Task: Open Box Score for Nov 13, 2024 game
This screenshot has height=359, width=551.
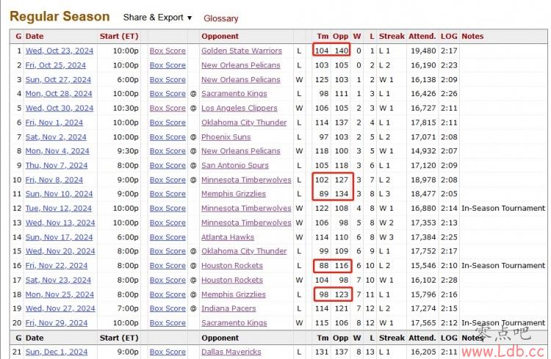Action: coord(168,222)
